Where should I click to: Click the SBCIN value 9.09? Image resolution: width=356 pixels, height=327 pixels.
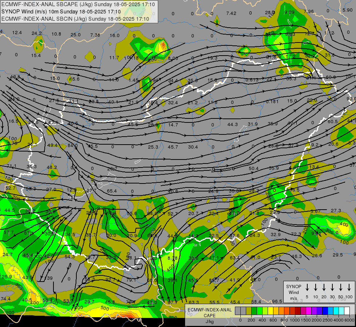(289, 12)
